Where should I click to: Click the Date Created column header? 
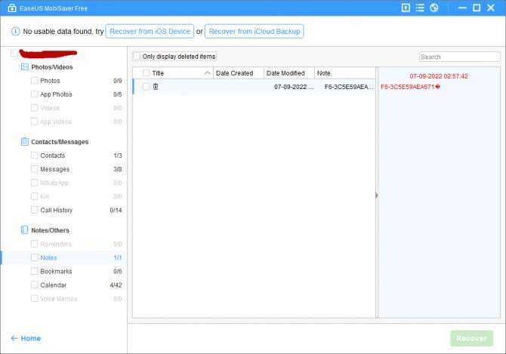(x=239, y=73)
